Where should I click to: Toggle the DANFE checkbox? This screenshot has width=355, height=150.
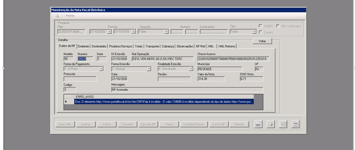pos(260,26)
